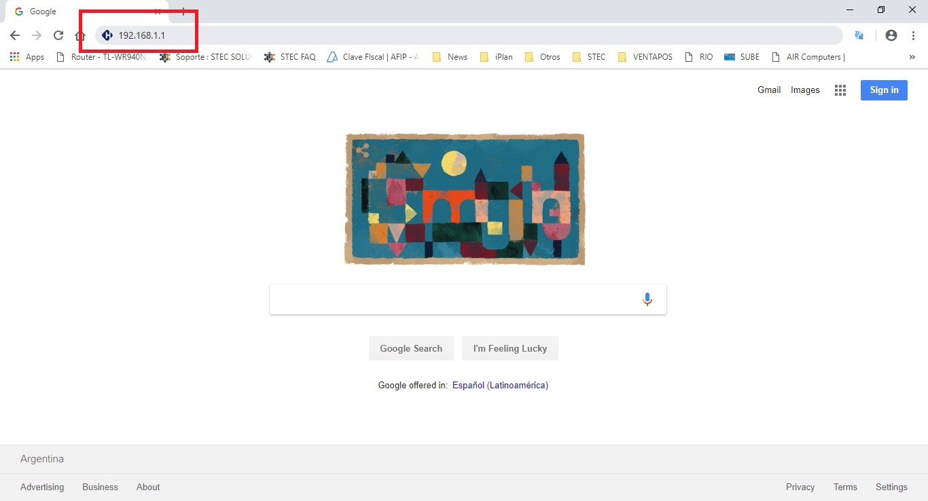Start voice search with the microphone
The width and height of the screenshot is (928, 501).
click(x=647, y=299)
